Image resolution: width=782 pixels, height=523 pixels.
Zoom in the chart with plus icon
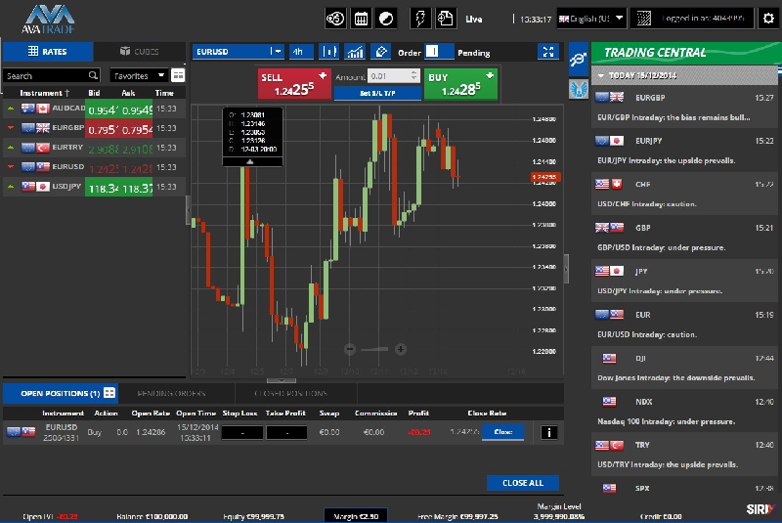click(x=401, y=349)
